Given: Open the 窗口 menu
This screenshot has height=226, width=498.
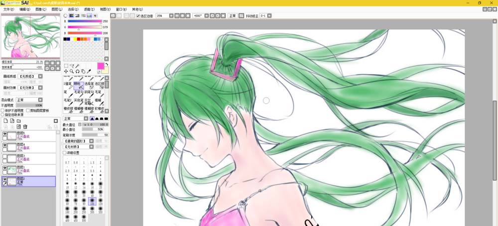Looking at the screenshot, I should pyautogui.click(x=121, y=9).
